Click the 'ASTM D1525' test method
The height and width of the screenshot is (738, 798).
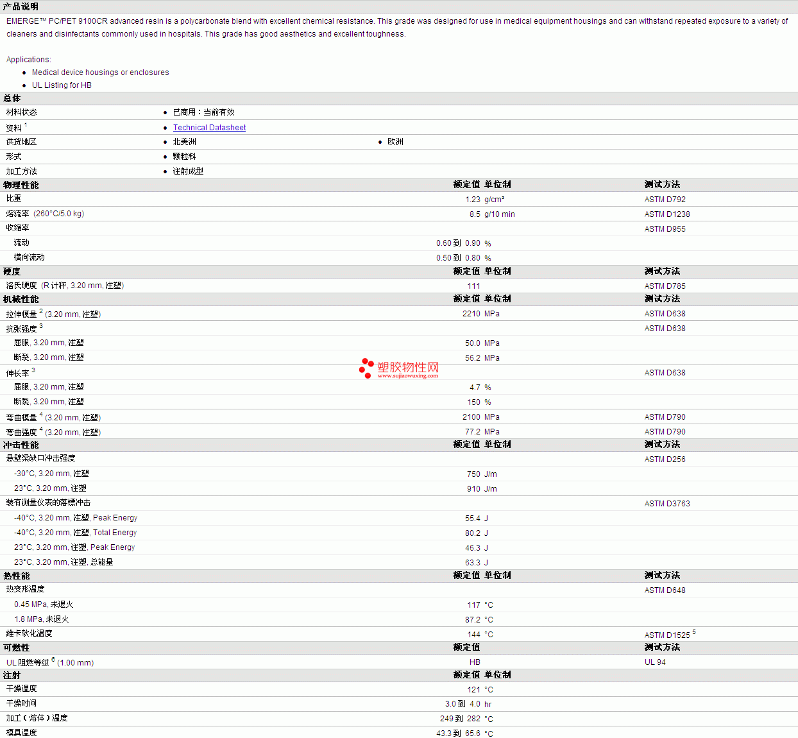point(667,635)
